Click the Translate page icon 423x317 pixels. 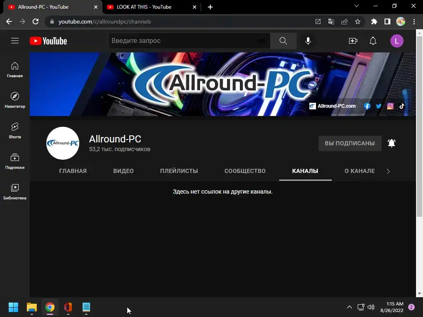tap(331, 21)
